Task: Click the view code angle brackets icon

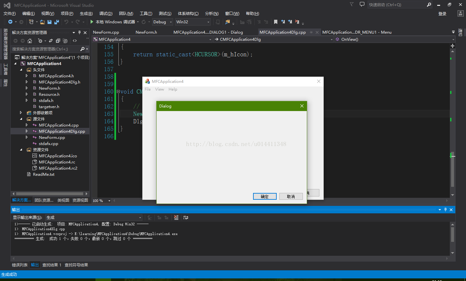Action: pos(75,41)
